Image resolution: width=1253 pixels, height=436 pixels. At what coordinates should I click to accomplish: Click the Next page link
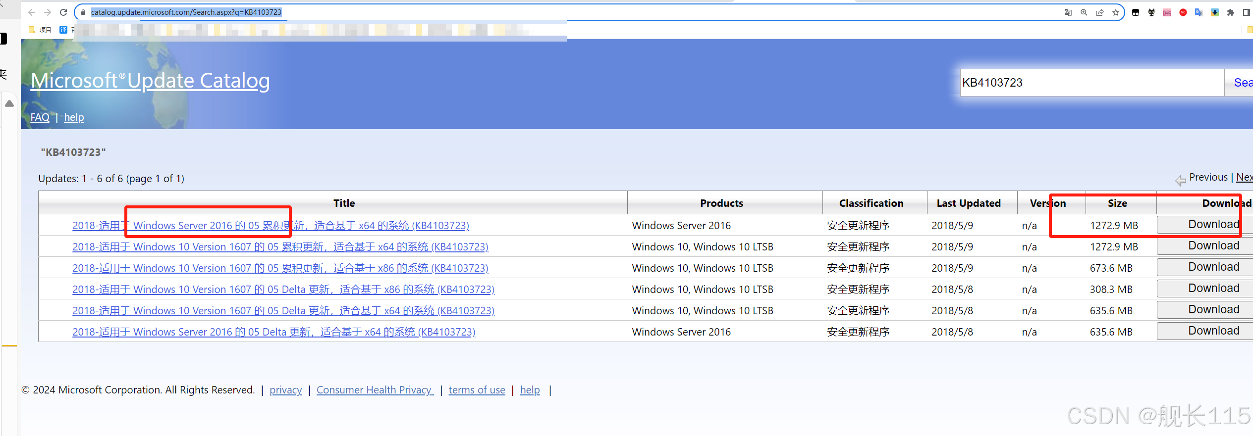click(1244, 177)
